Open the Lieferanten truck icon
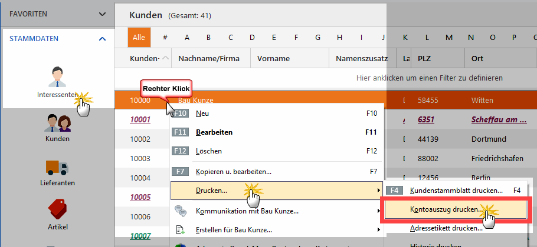 [57, 167]
